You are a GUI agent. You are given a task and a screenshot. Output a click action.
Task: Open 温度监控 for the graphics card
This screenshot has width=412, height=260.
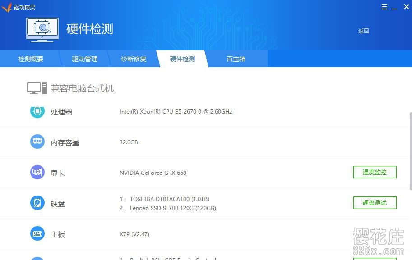pos(375,172)
